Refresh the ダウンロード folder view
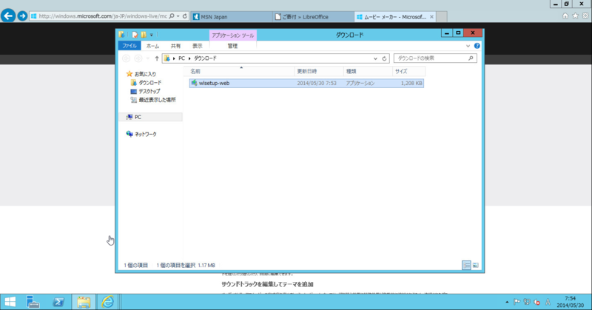Viewport: 592px width, 310px height. (x=384, y=58)
